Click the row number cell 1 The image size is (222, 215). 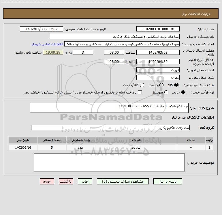click(209, 147)
